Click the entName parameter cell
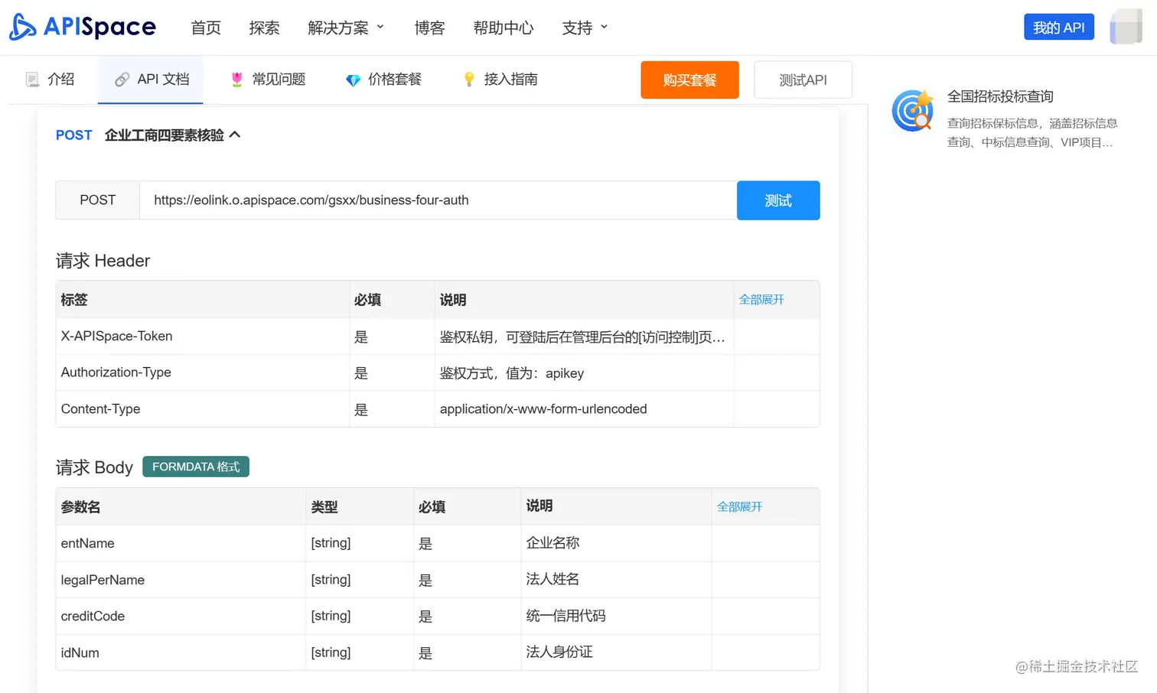Screen dimensions: 1157x693 (181, 543)
